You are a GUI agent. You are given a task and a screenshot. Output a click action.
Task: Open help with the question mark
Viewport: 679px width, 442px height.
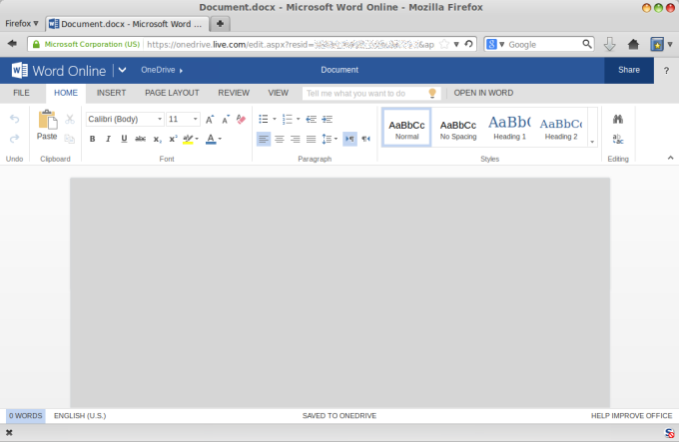point(666,71)
